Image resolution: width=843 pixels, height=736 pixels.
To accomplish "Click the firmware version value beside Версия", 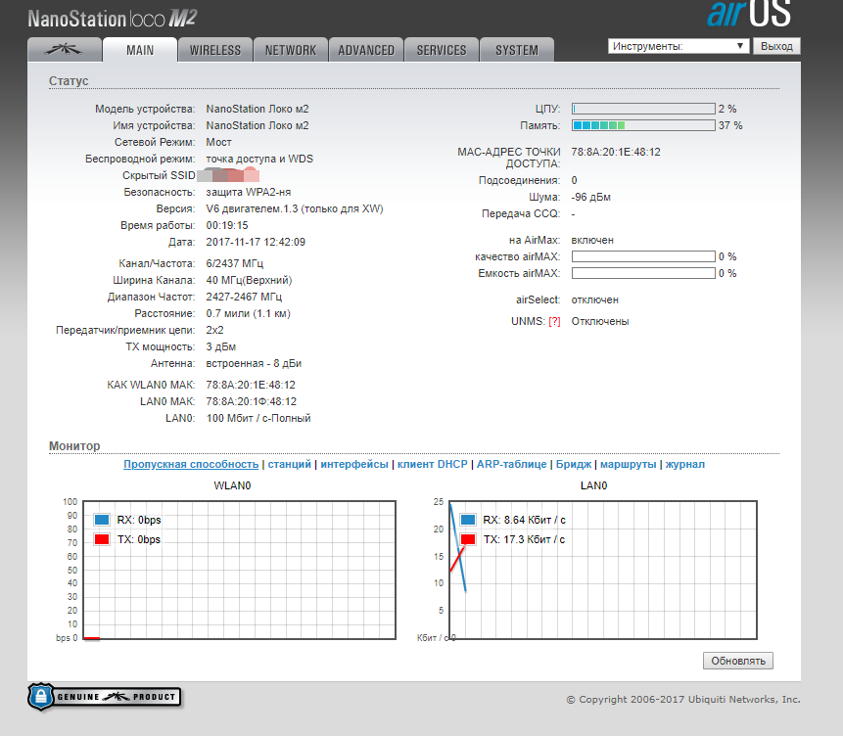I will (295, 209).
